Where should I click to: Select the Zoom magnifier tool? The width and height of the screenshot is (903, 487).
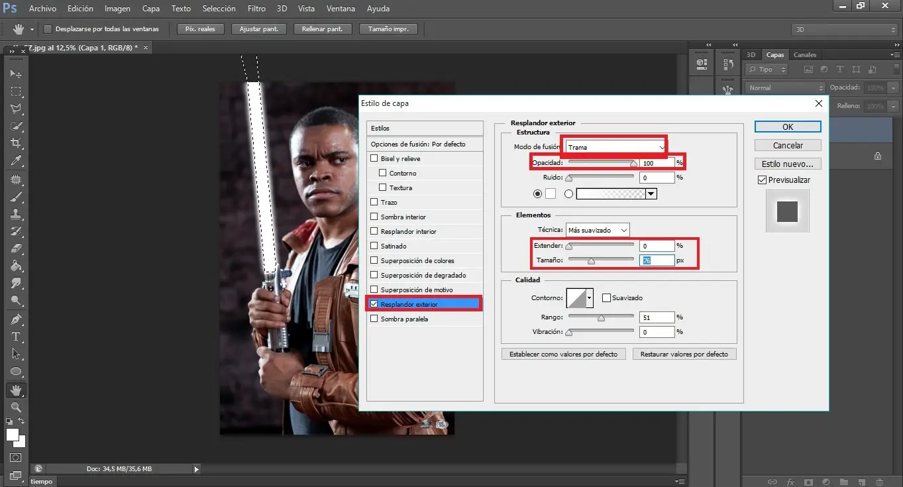(16, 407)
